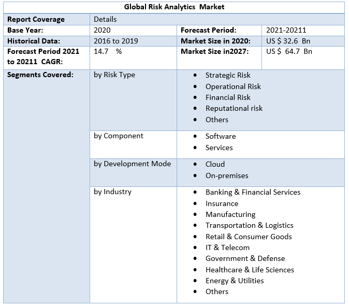Select the US $ 64.7 Bn cell

(x=289, y=52)
